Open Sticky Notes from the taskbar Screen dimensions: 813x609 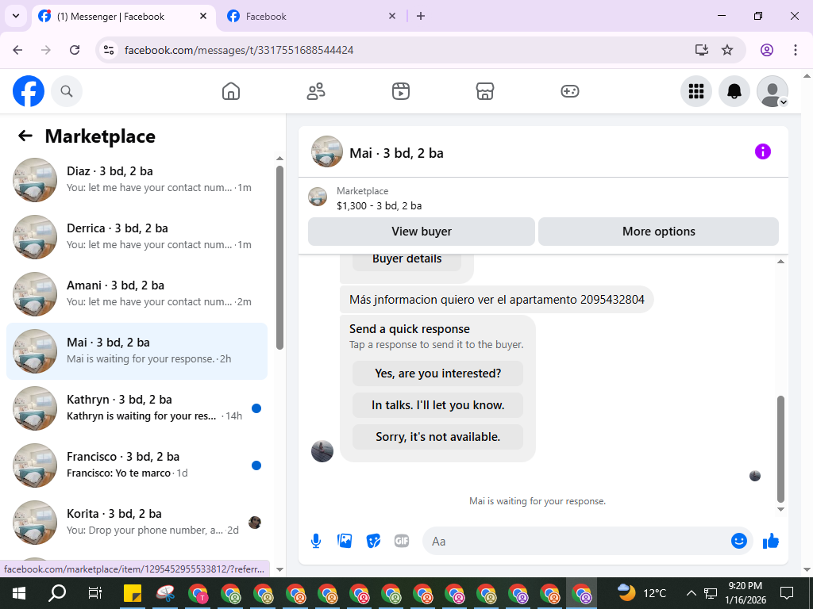point(133,594)
